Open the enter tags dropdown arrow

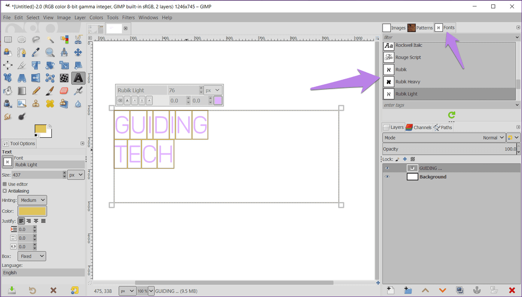(517, 105)
